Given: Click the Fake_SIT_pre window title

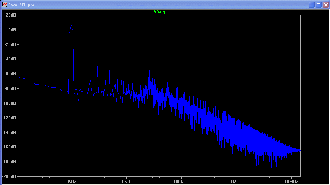Looking at the screenshot, I should 21,5.
